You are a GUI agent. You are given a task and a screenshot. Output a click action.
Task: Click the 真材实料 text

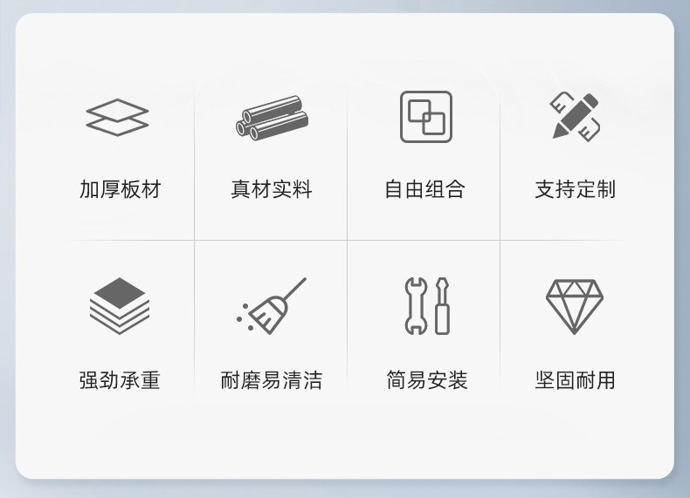point(272,189)
